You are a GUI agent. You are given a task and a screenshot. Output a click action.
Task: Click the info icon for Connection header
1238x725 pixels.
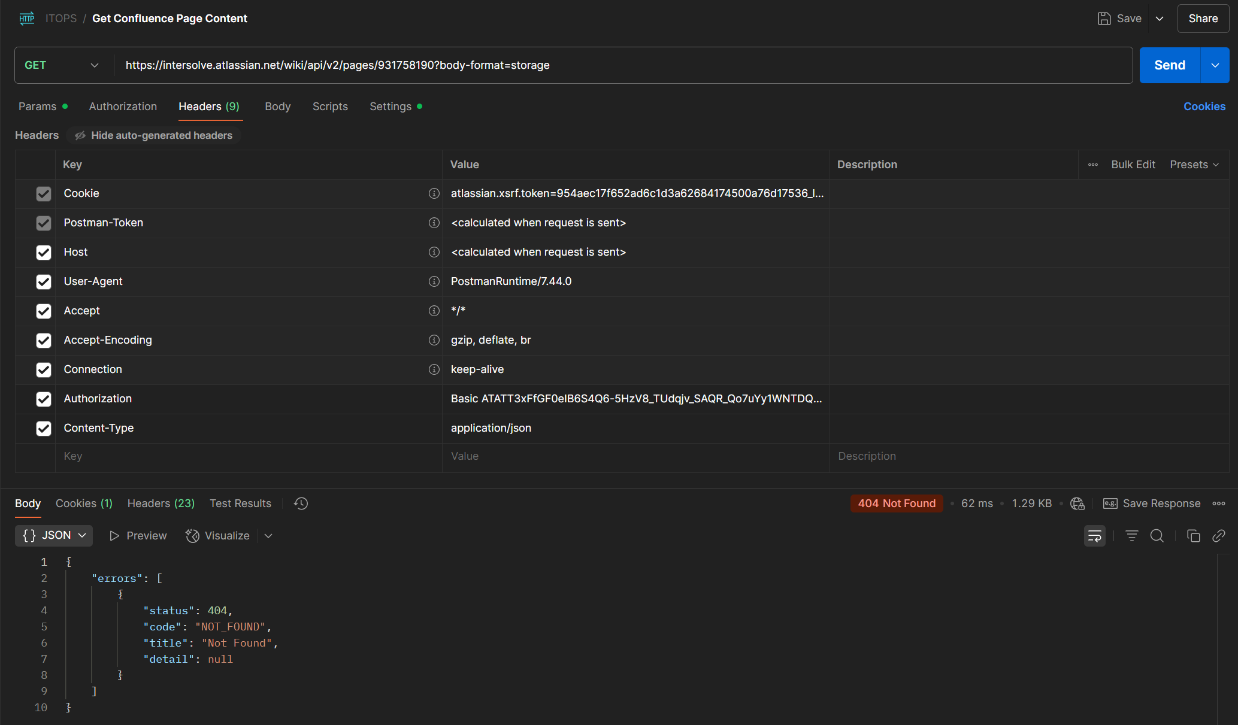(434, 369)
